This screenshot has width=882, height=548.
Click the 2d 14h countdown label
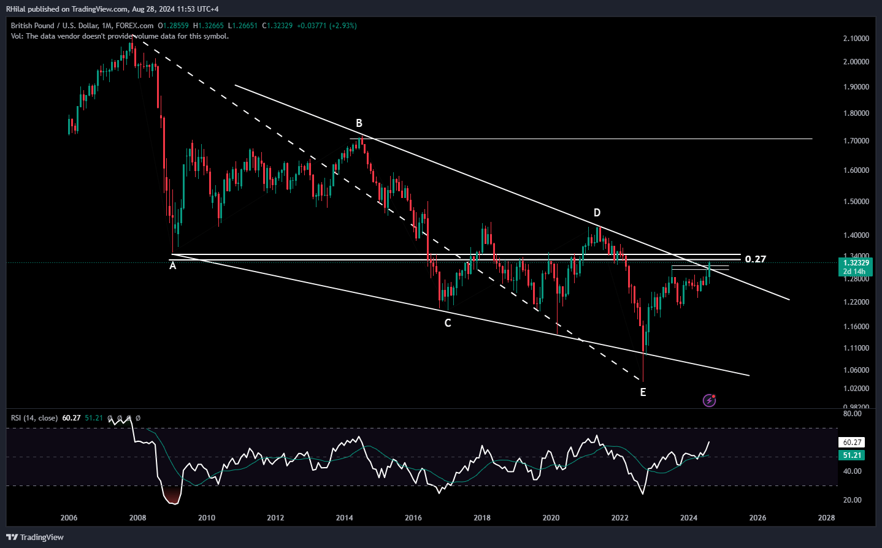click(854, 272)
